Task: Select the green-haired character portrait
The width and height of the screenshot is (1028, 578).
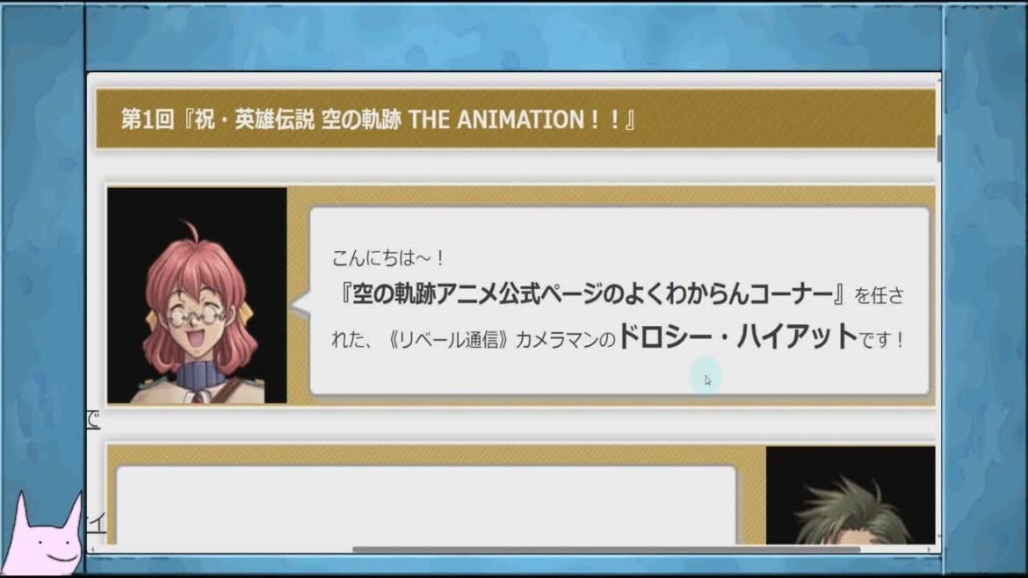Action: pos(851,495)
